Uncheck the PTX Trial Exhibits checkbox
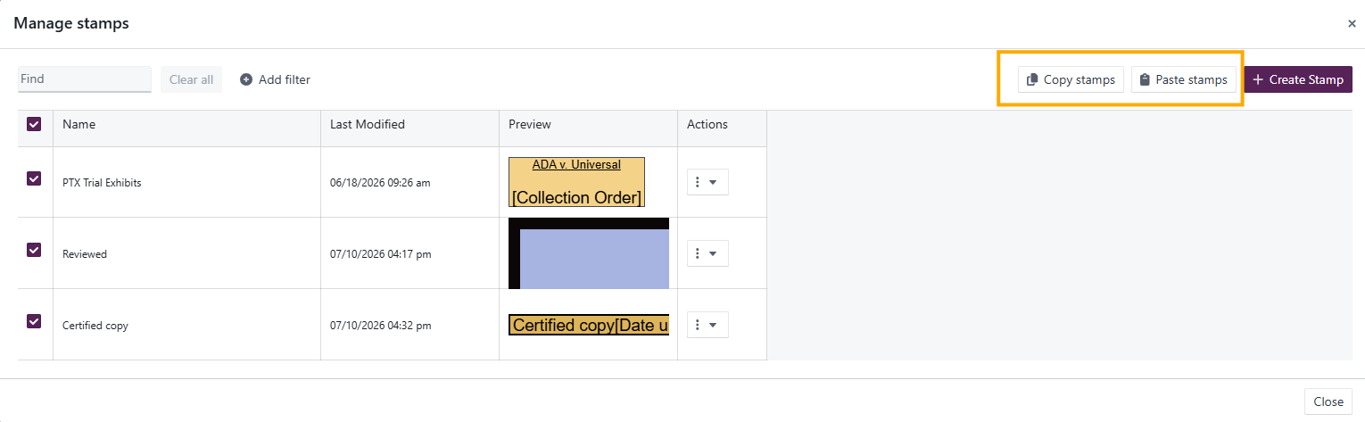This screenshot has width=1365, height=422. pyautogui.click(x=34, y=178)
